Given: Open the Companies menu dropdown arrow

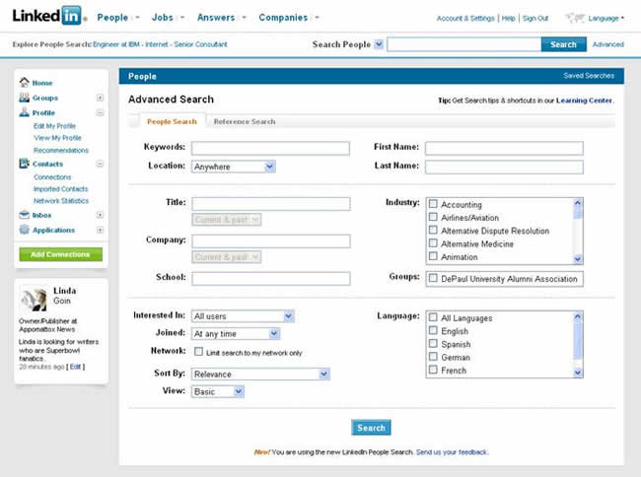Looking at the screenshot, I should [317, 18].
